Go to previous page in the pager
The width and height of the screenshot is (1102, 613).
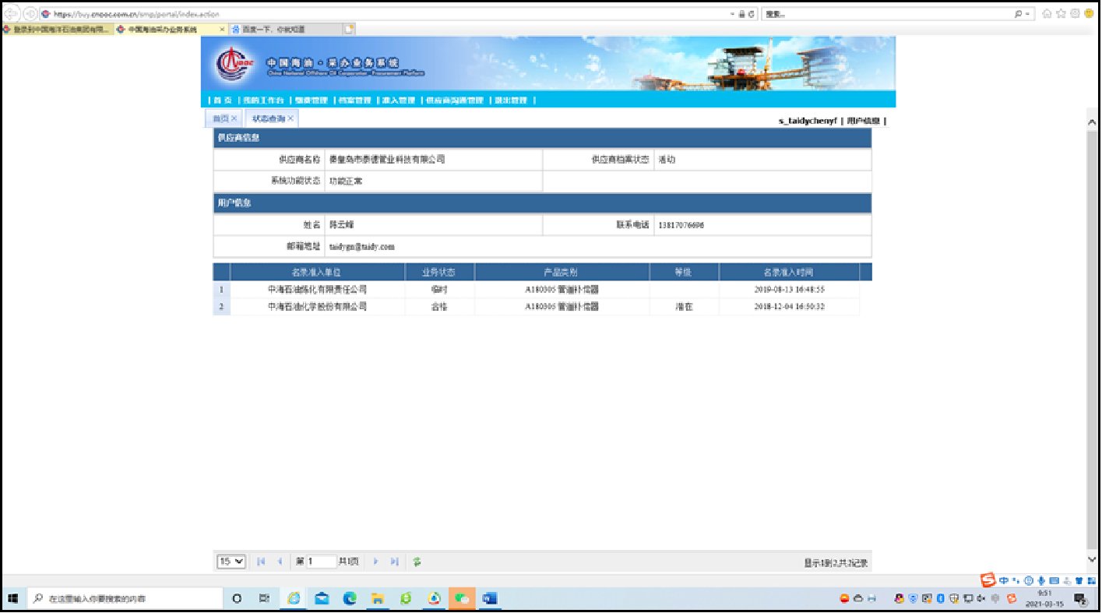[280, 562]
